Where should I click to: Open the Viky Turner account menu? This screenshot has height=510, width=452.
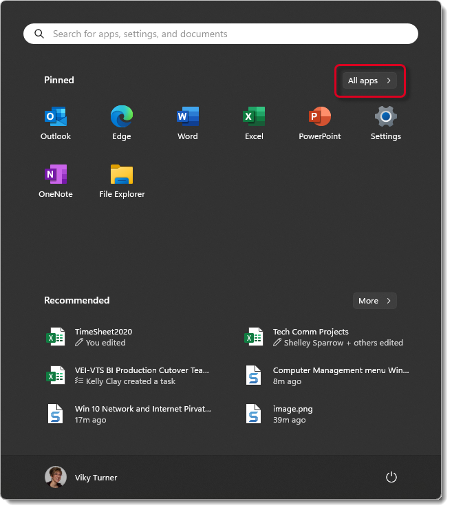tap(81, 477)
